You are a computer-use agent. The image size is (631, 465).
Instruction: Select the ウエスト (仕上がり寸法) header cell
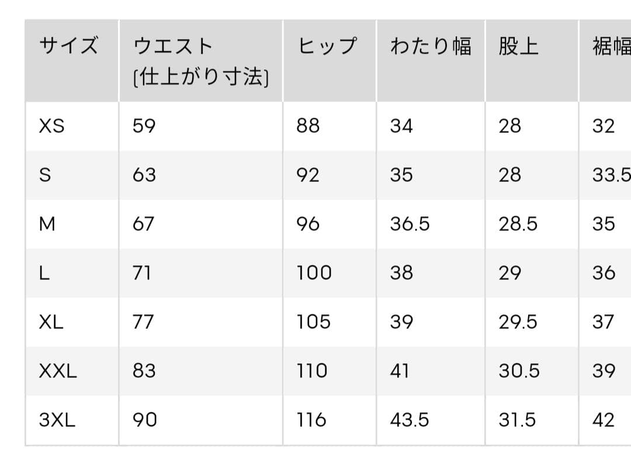tap(200, 61)
